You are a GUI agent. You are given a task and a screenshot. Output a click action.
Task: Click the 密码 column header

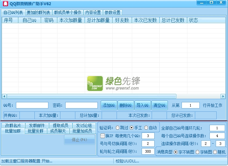coord(49,20)
